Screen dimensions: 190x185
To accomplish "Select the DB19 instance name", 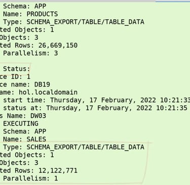I will [42, 84].
